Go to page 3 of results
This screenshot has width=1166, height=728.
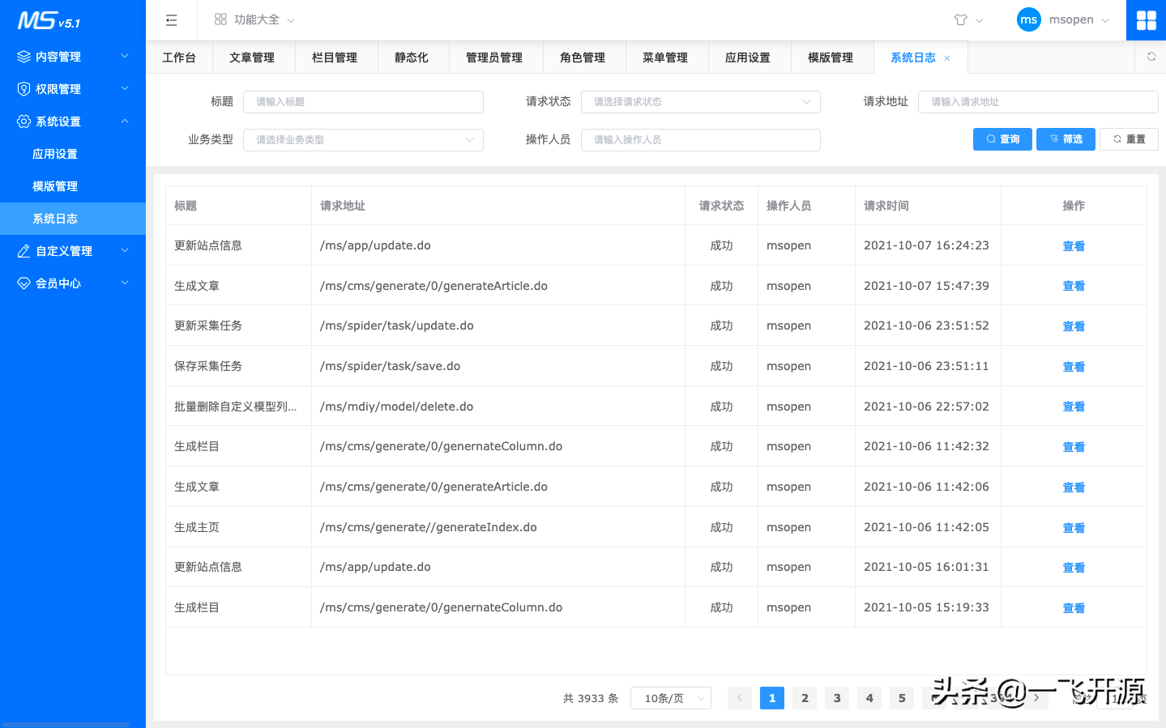pyautogui.click(x=836, y=697)
